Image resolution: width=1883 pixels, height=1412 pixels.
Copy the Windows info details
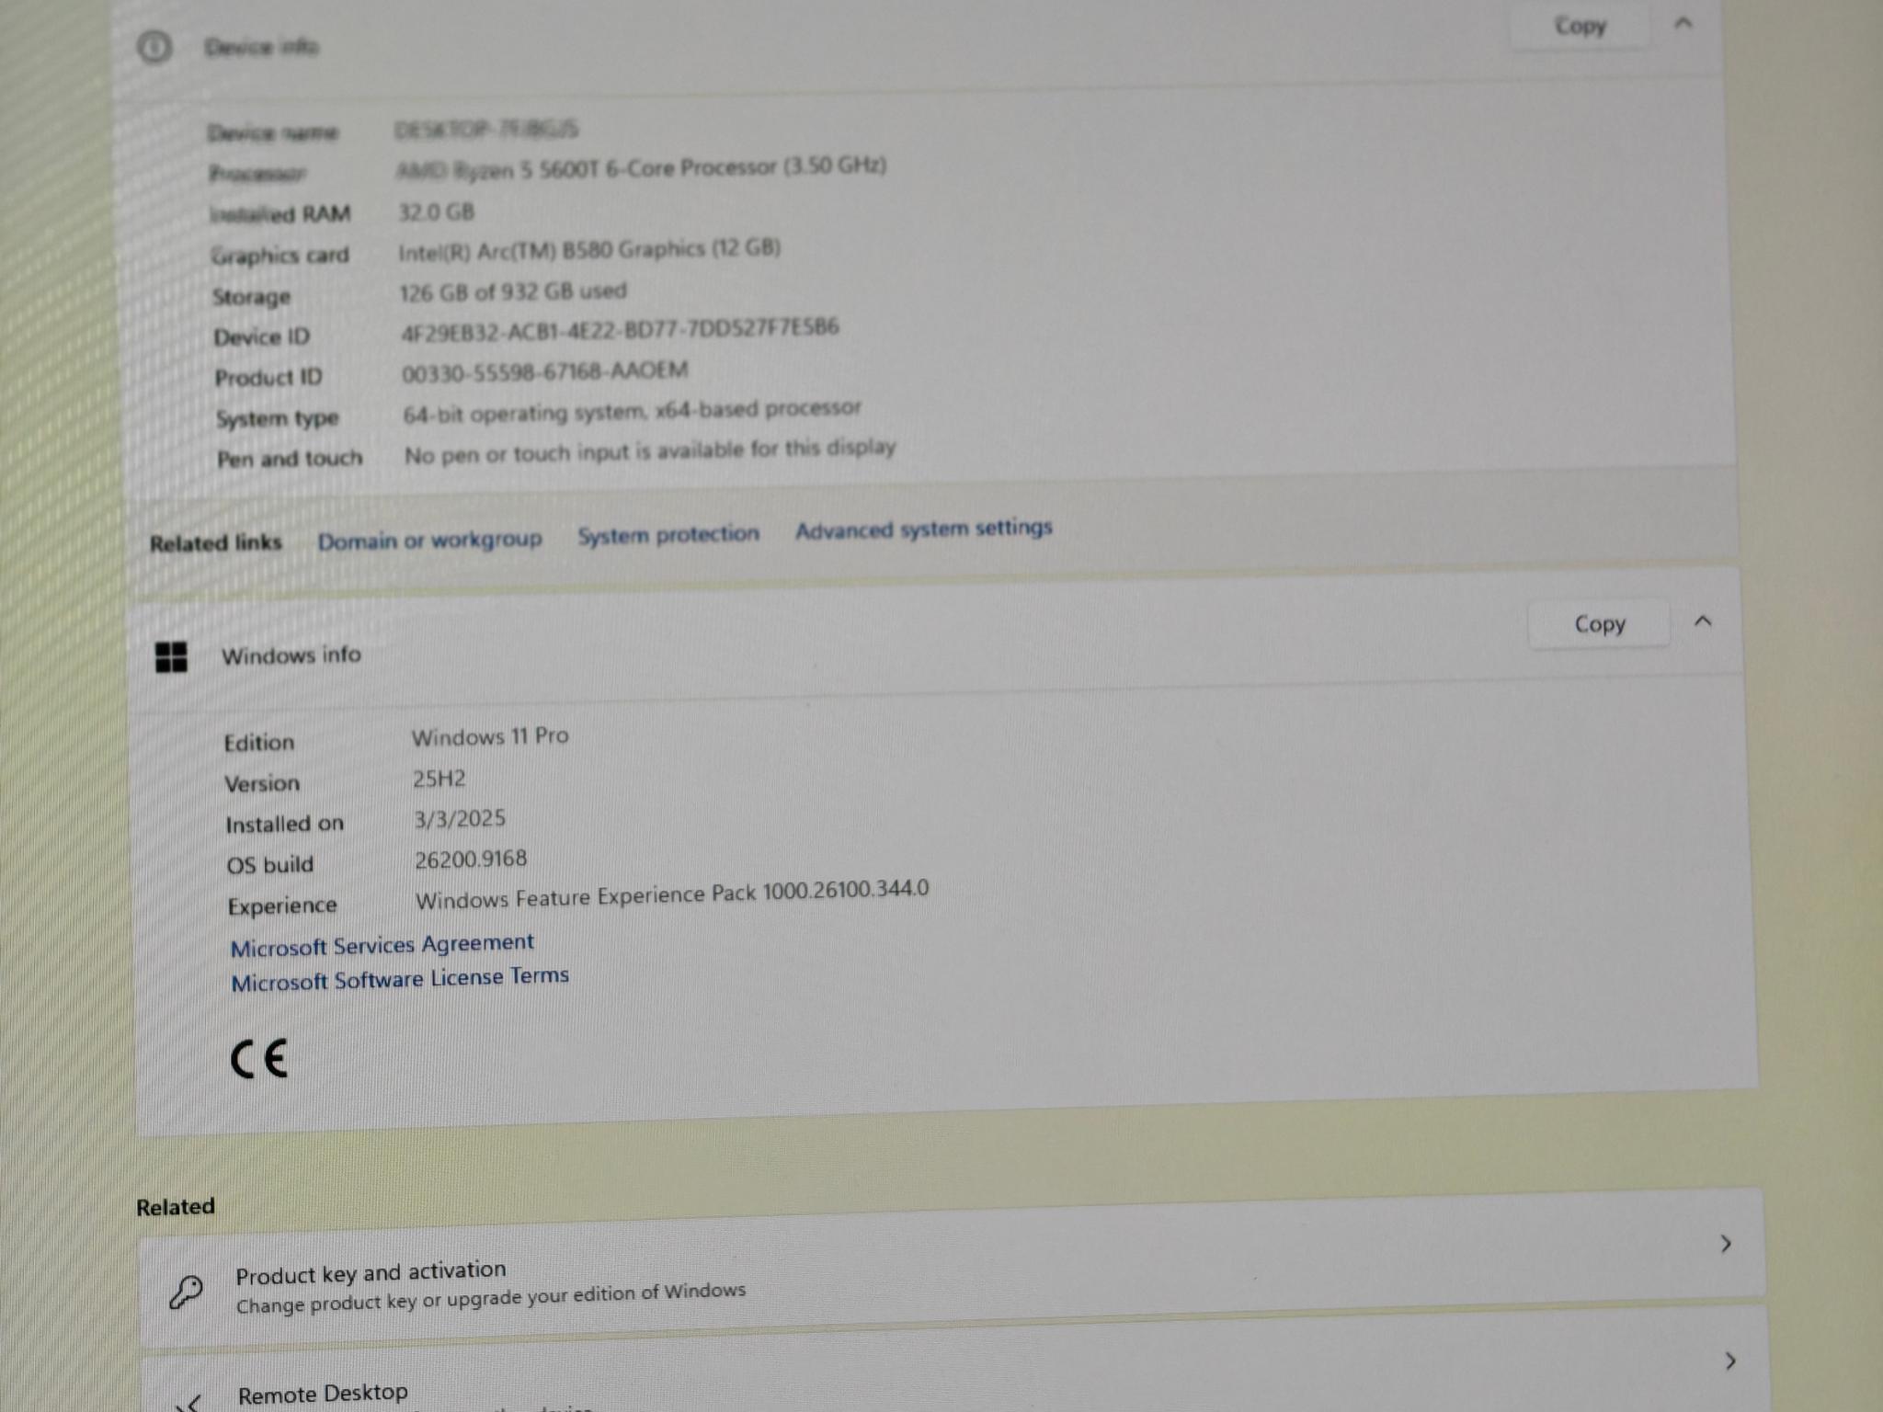click(x=1600, y=624)
